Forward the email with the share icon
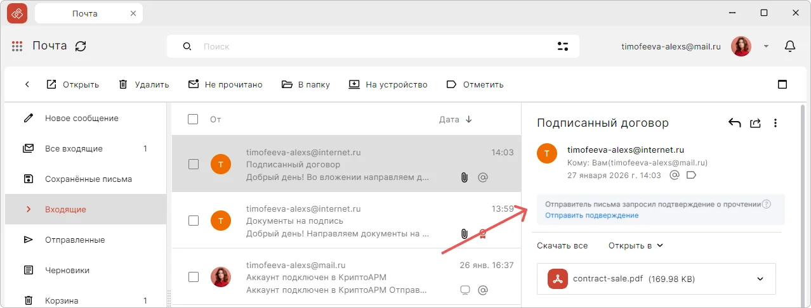The width and height of the screenshot is (811, 308). 755,123
